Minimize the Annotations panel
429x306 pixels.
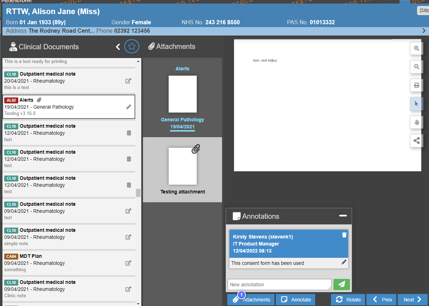tap(343, 216)
